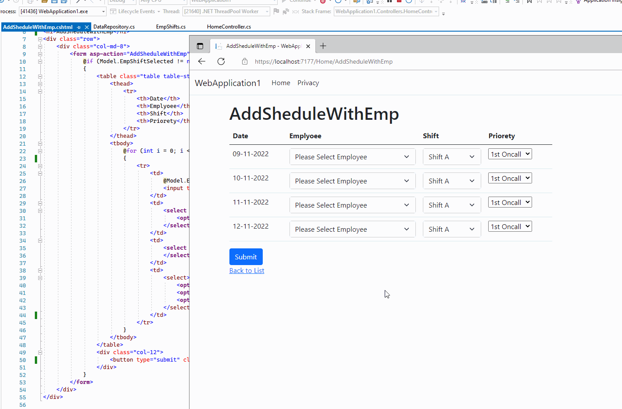This screenshot has width=622, height=409.
Task: Open 1st Oncall dropdown for 11-11-2022
Action: click(x=510, y=202)
